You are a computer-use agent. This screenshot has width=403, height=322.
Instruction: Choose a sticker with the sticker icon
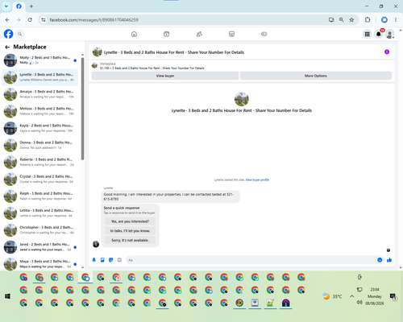tap(111, 260)
